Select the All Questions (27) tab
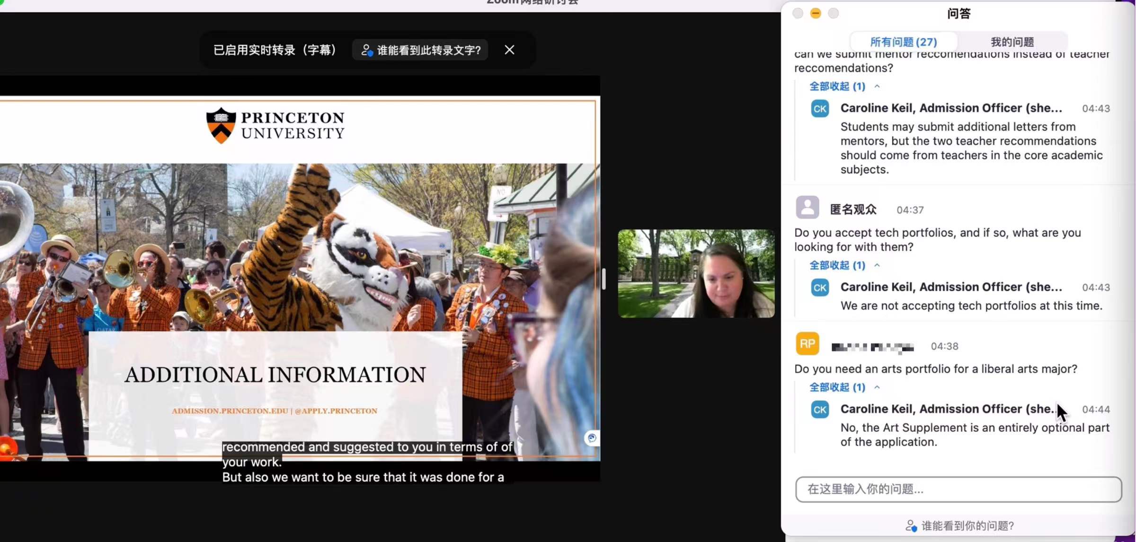 [903, 42]
